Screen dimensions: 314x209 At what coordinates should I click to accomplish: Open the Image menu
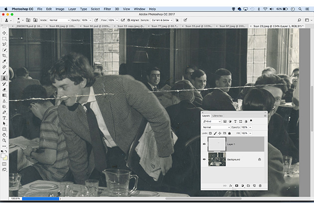[x=60, y=9]
